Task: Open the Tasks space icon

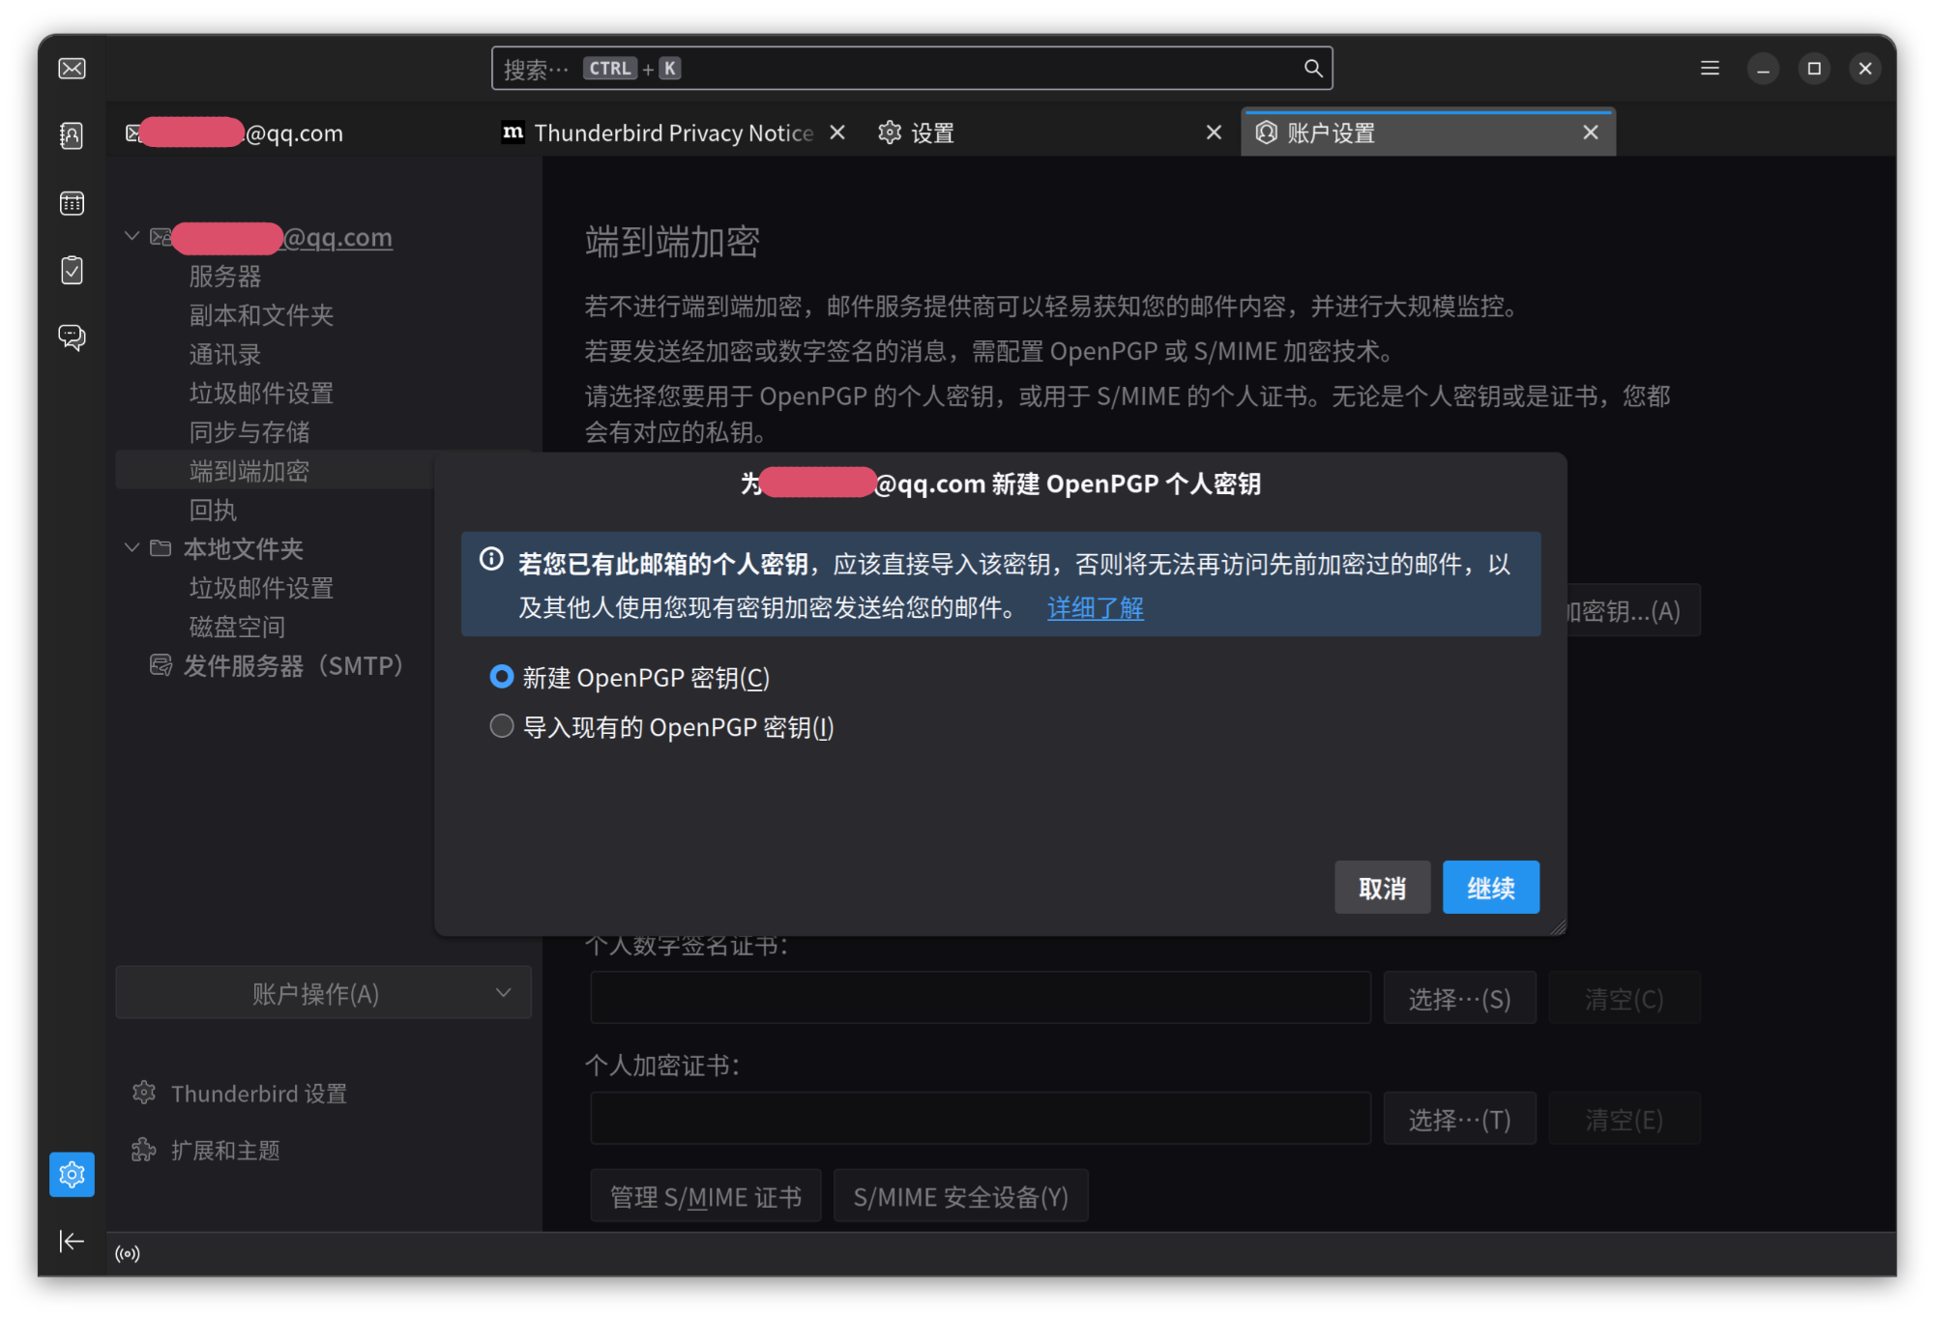Action: 72,270
